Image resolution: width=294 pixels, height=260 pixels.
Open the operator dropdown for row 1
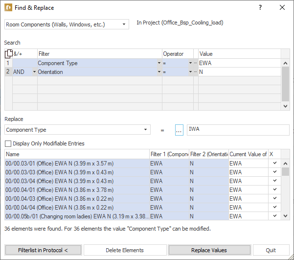190,63
